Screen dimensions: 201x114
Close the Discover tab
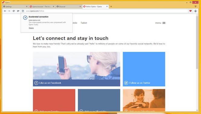pos(80,7)
